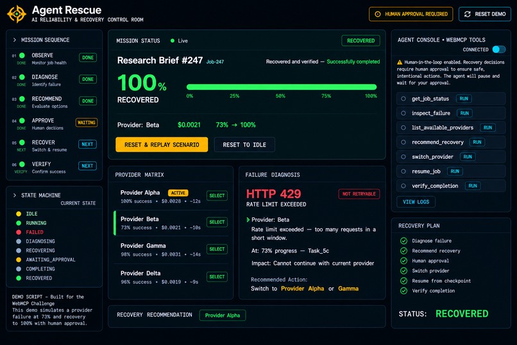
Task: Click the checkmark icon for Verify completion
Action: coord(403,291)
